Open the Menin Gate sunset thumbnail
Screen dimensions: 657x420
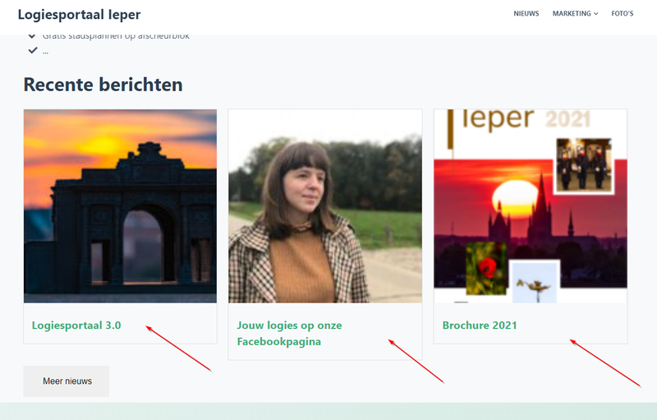click(120, 205)
